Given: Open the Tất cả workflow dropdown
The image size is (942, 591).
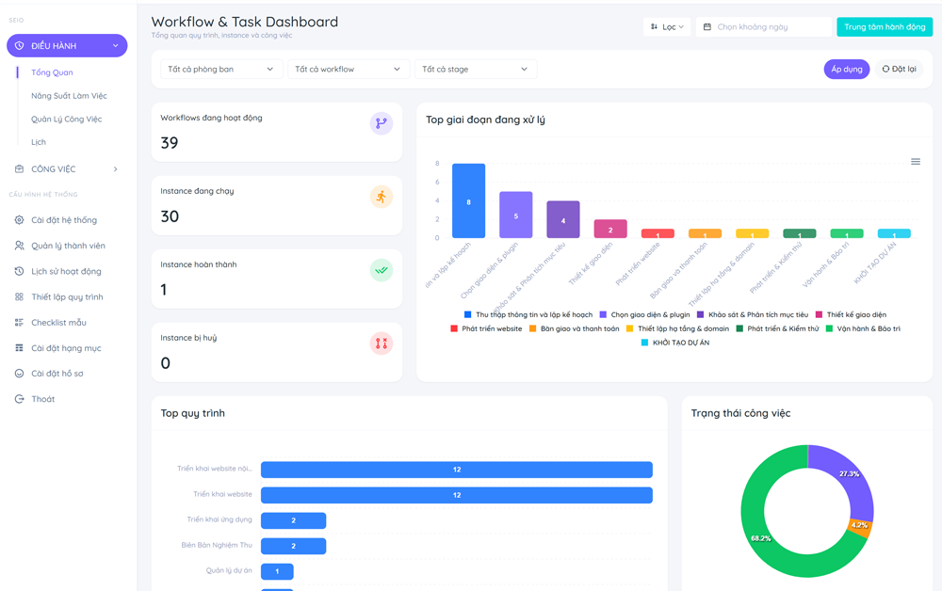Looking at the screenshot, I should 349,69.
